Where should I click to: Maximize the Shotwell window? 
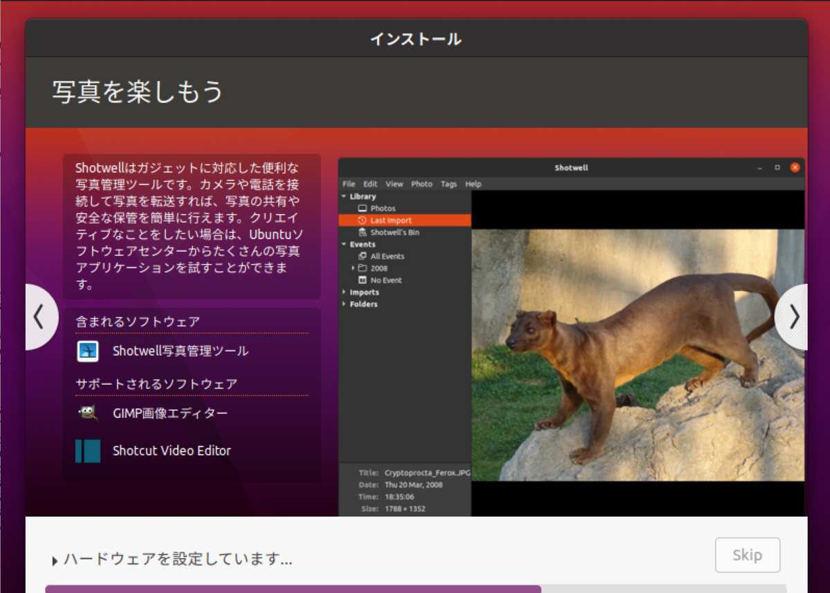coord(777,167)
